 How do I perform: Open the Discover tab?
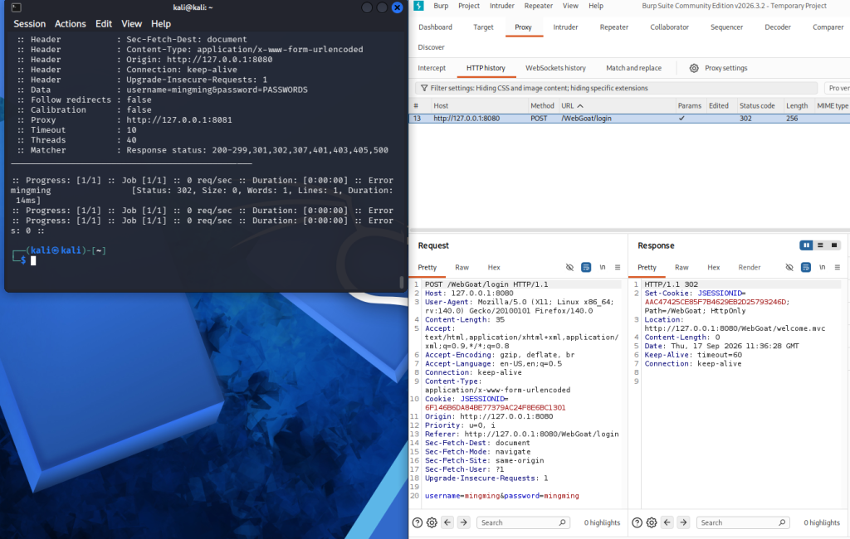click(431, 47)
